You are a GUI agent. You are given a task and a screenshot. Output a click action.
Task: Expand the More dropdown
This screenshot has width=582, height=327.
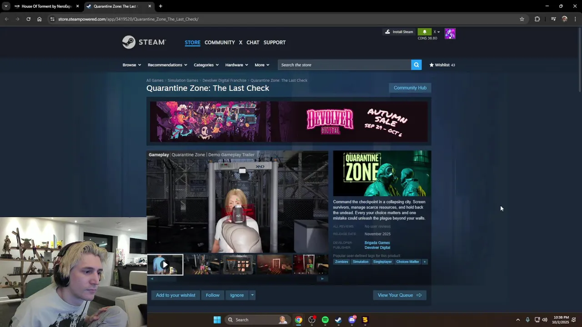tap(262, 65)
